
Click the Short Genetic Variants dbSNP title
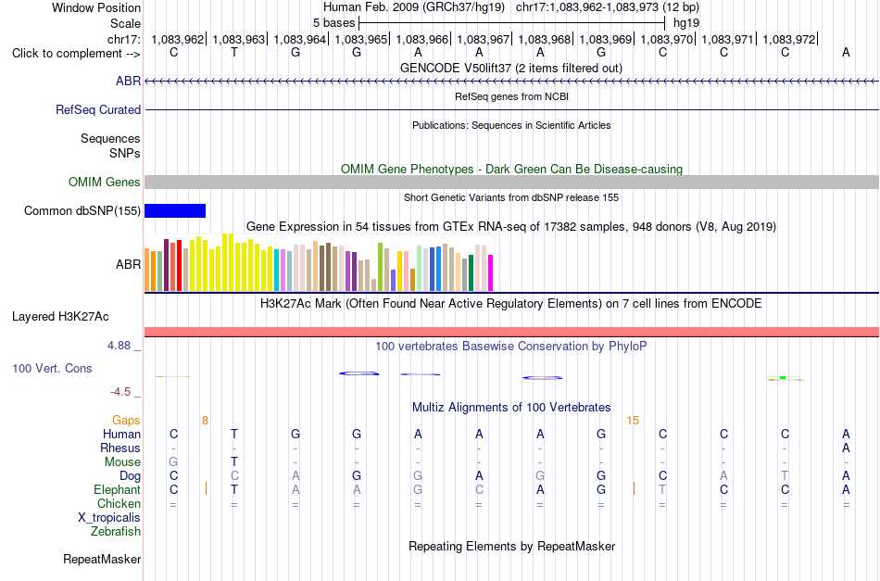511,197
